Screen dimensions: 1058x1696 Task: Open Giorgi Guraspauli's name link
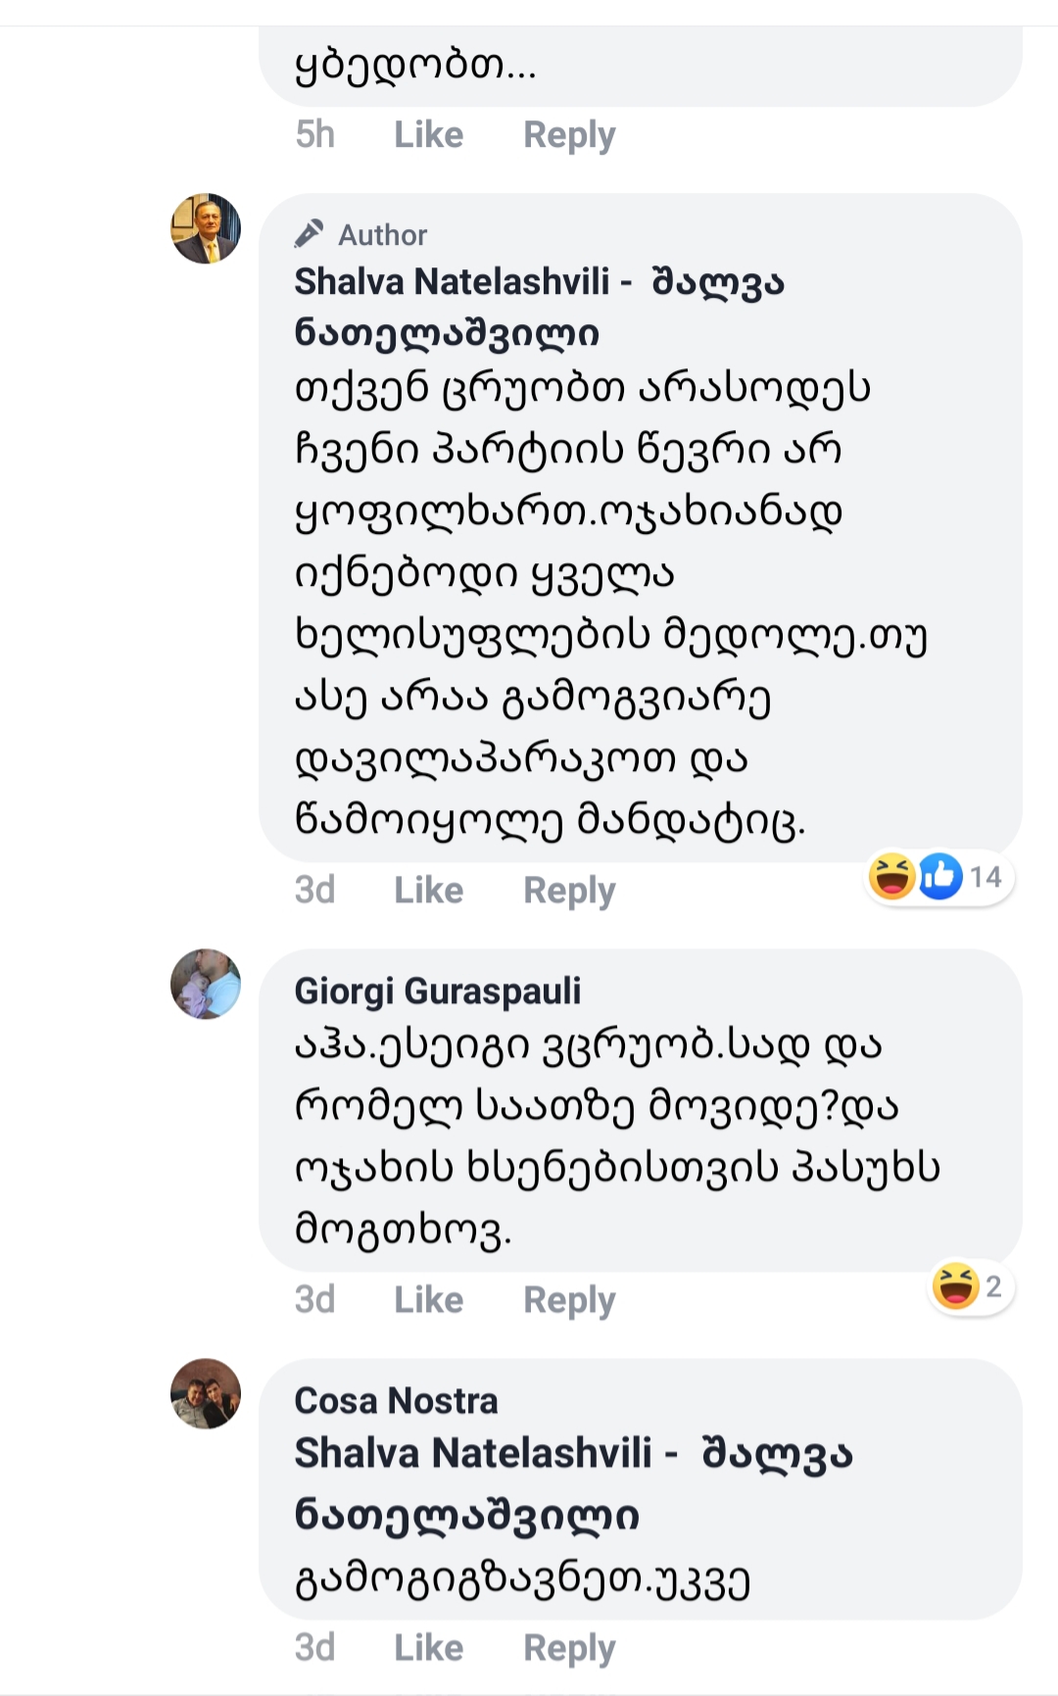pos(437,991)
